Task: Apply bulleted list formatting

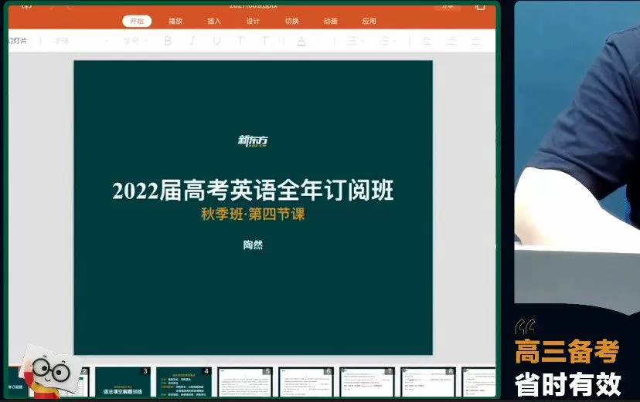Action: tap(351, 41)
